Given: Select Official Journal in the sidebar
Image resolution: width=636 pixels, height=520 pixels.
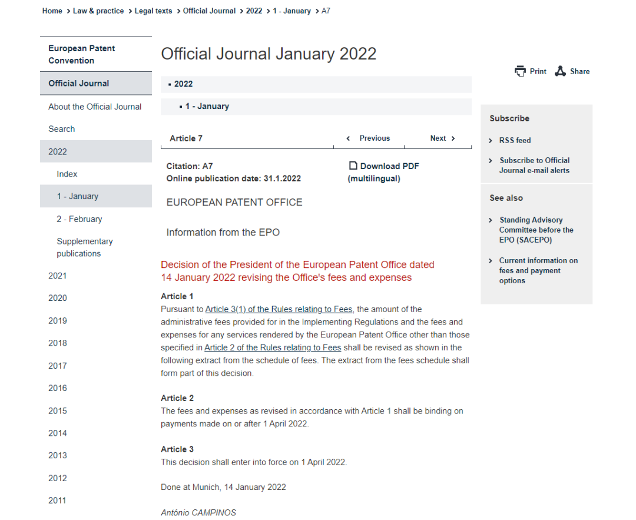Looking at the screenshot, I should coord(96,83).
